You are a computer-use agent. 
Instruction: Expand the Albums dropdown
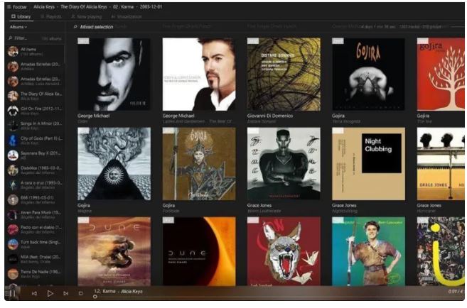(x=18, y=27)
